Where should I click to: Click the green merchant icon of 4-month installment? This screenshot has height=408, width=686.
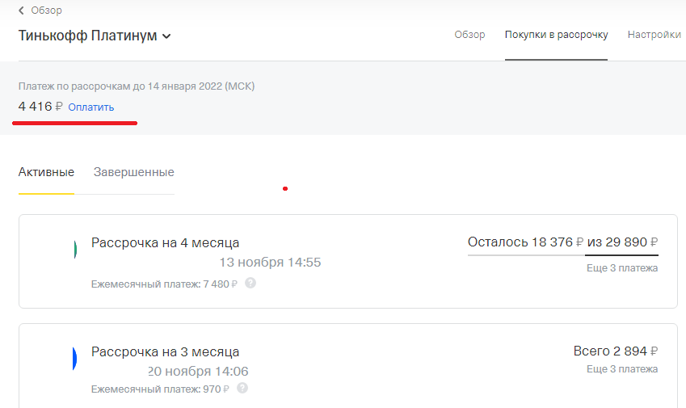click(75, 250)
